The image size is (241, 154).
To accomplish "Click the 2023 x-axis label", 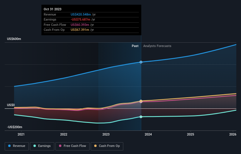I will 106,134.
